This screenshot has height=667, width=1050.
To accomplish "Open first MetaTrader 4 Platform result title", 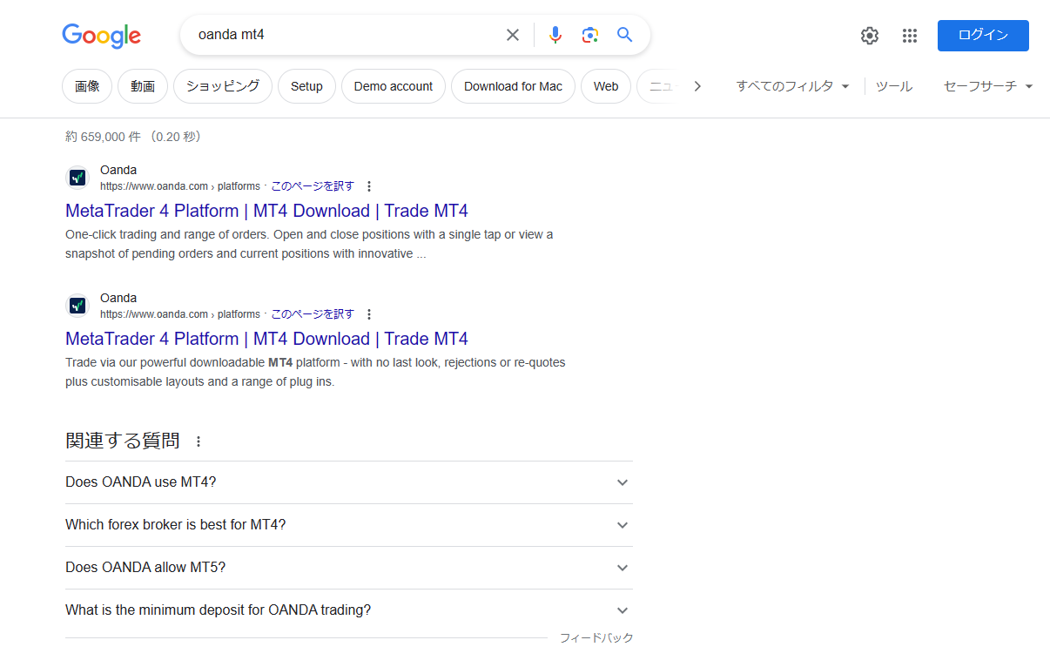I will point(266,211).
